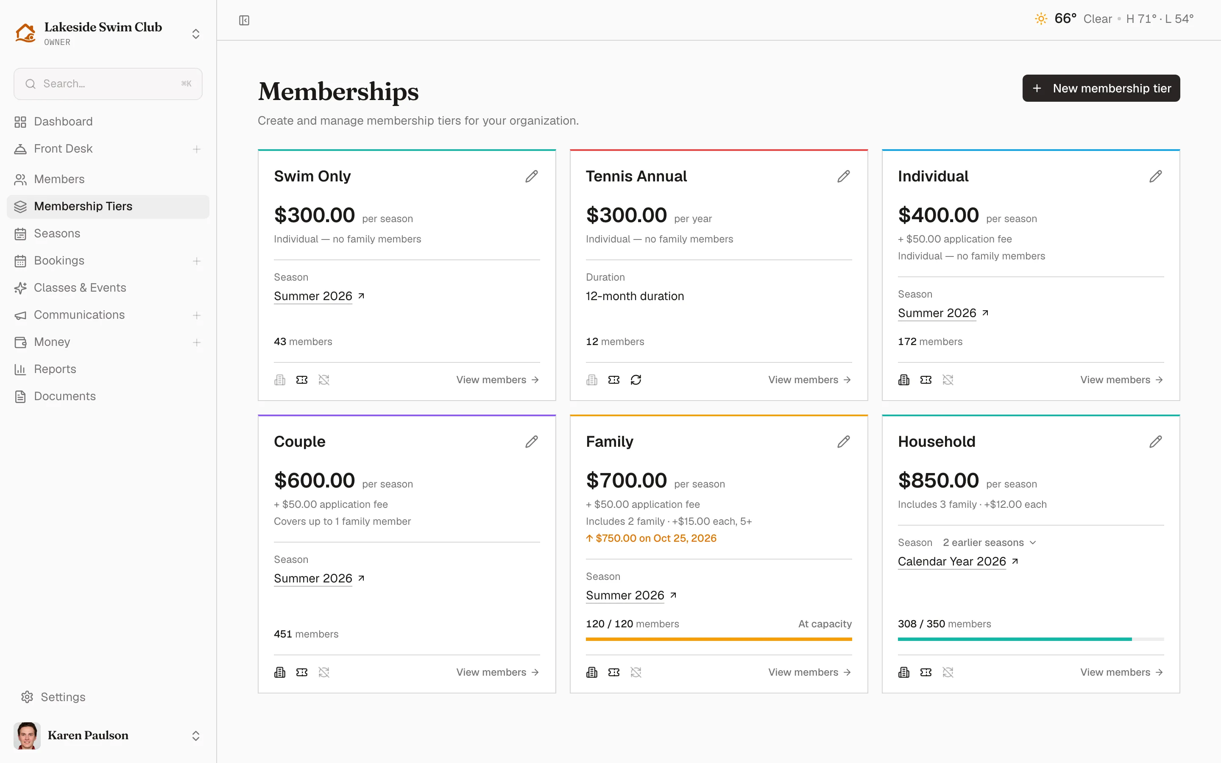Open Classes & Events
This screenshot has width=1221, height=763.
[108, 288]
